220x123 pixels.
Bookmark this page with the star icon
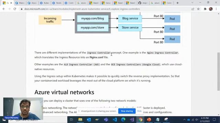pyautogui.click(x=198, y=9)
